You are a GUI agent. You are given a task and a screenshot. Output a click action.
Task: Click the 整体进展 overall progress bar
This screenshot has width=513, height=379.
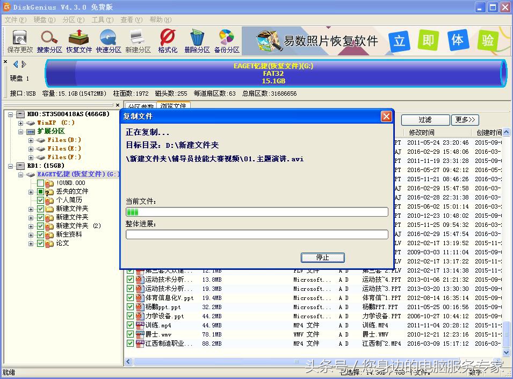click(257, 234)
